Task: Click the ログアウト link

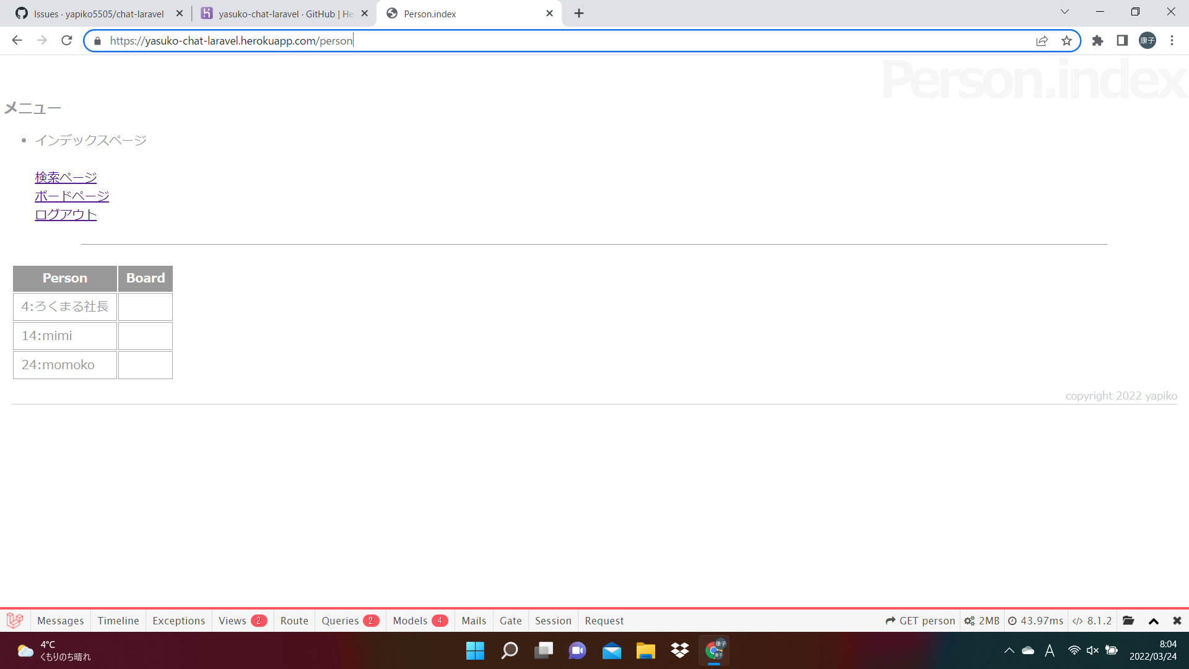Action: tap(66, 214)
